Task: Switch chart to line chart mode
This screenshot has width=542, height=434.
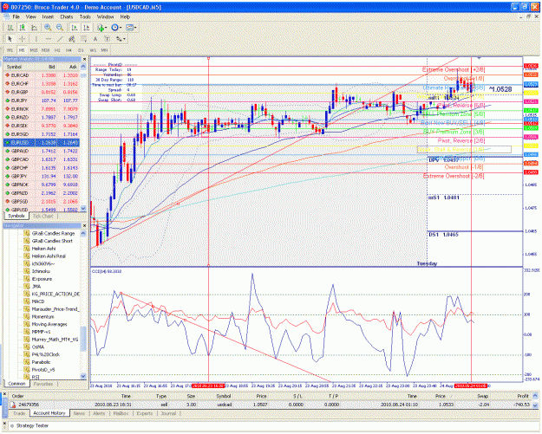Action: tap(34, 28)
